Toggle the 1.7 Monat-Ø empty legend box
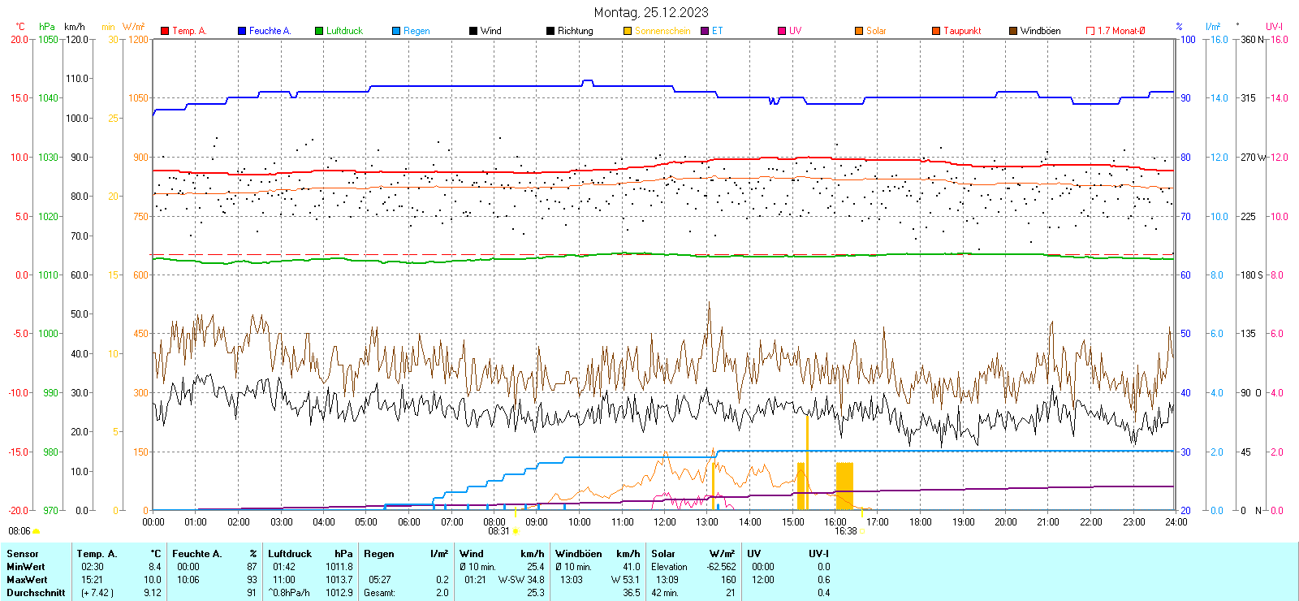 tap(1090, 31)
